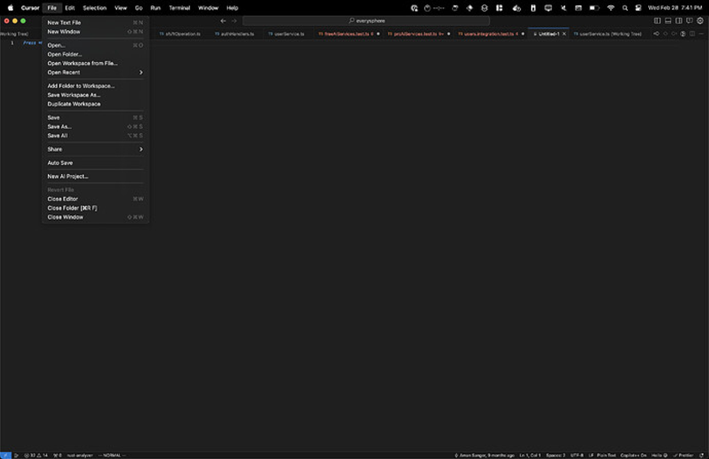Select Duplicate Workspace

click(95, 104)
